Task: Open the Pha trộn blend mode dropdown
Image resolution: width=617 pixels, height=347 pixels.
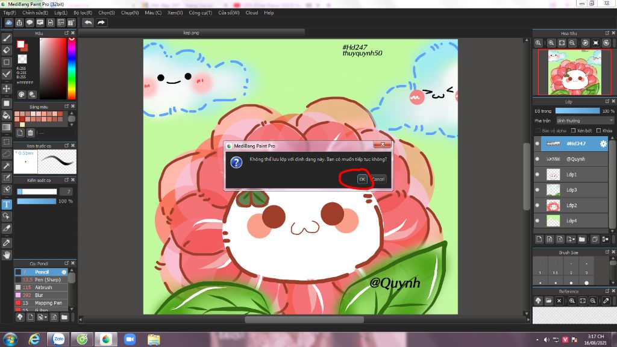Action: point(584,120)
